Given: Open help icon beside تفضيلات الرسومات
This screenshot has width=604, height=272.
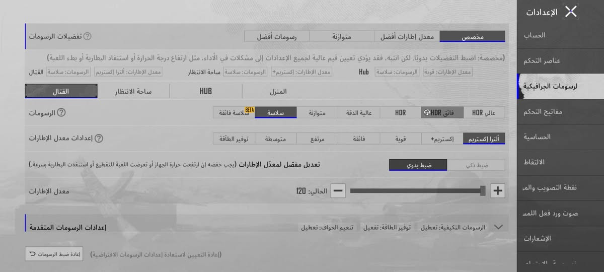Looking at the screenshot, I should point(88,37).
